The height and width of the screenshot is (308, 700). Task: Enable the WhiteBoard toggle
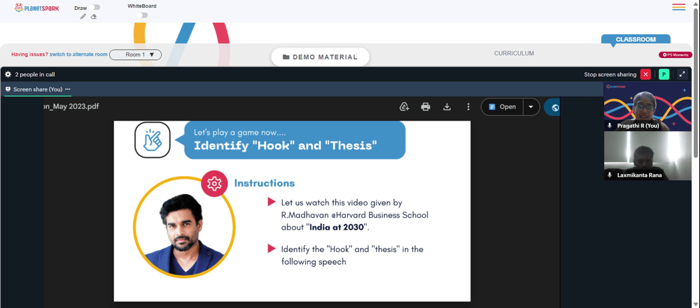[x=142, y=15]
